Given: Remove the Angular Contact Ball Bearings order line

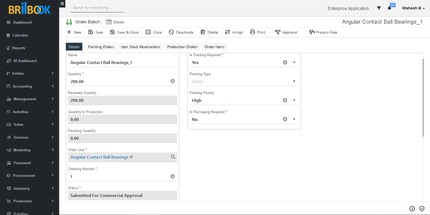Looking at the screenshot, I should point(131,157).
